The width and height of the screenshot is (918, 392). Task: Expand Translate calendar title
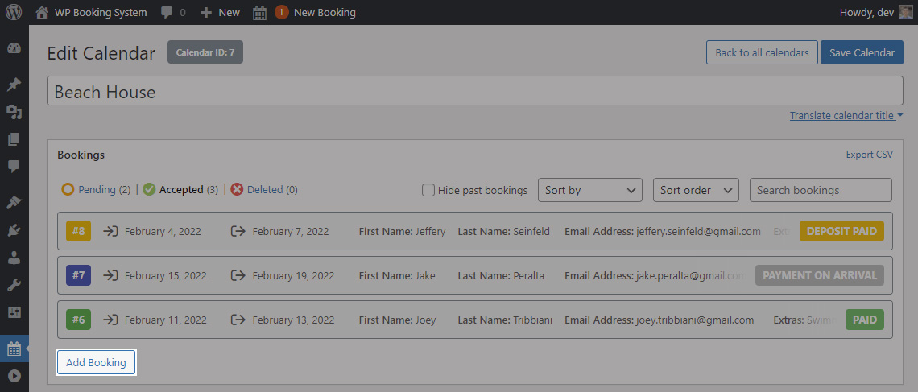click(x=846, y=115)
